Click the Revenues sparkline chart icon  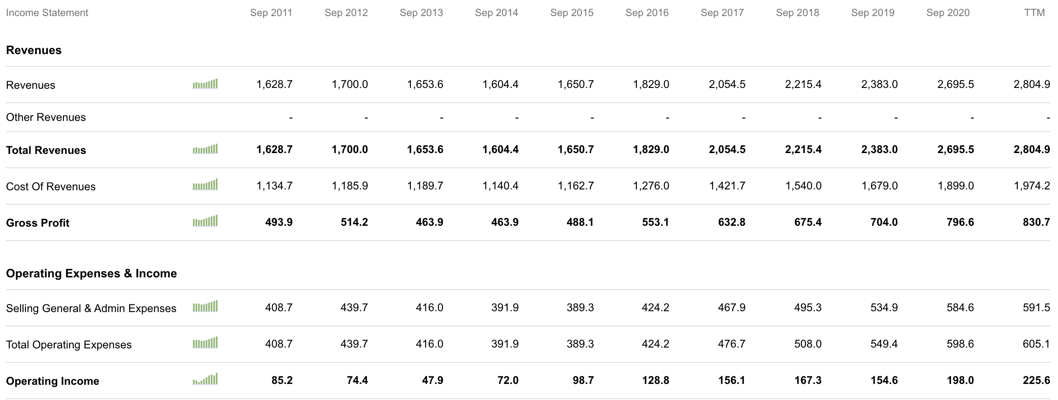(205, 84)
